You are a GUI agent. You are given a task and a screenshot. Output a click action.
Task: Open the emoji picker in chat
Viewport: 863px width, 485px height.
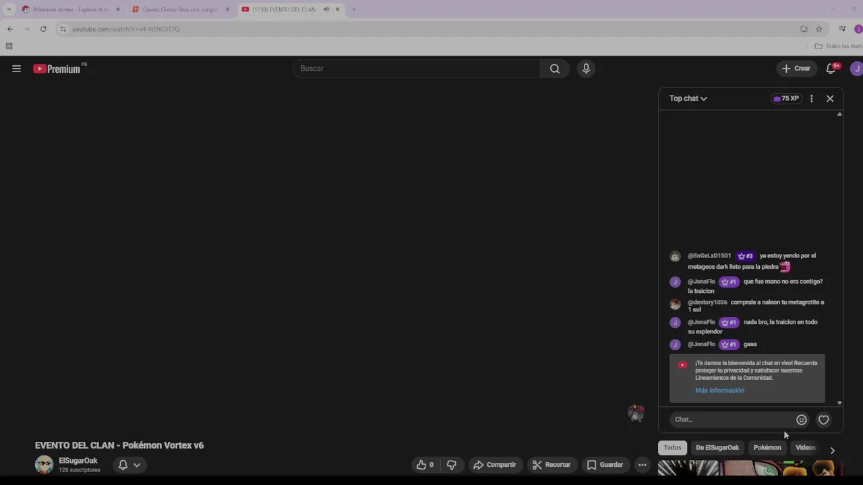802,420
